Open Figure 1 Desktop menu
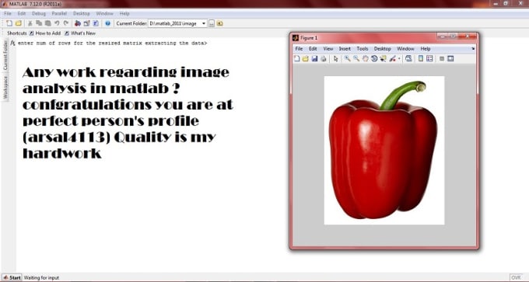 pos(383,49)
